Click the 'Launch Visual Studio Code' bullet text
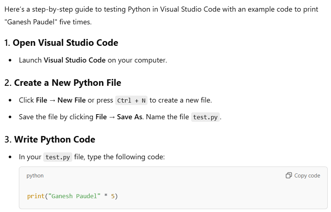Viewport: 331px width, 212px height. pos(93,60)
